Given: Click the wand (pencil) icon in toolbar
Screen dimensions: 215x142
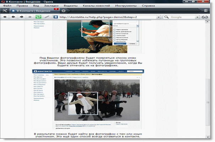Looking at the screenshot, I should pyautogui.click(x=47, y=17).
